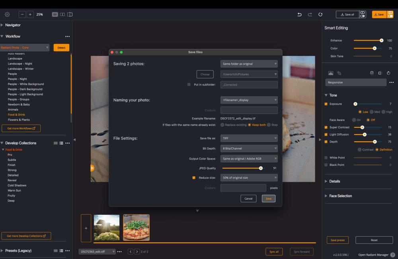
Task: Expand the Navigator panel
Action: point(2,25)
